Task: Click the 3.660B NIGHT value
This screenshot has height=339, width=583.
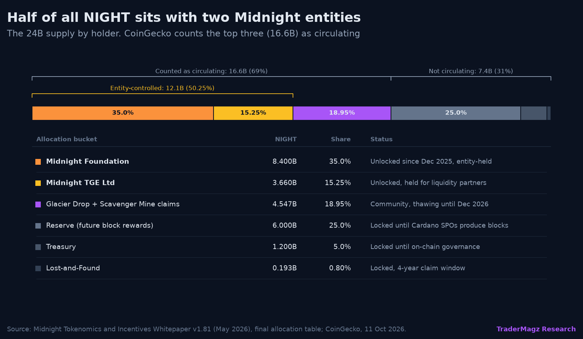Action: point(285,183)
